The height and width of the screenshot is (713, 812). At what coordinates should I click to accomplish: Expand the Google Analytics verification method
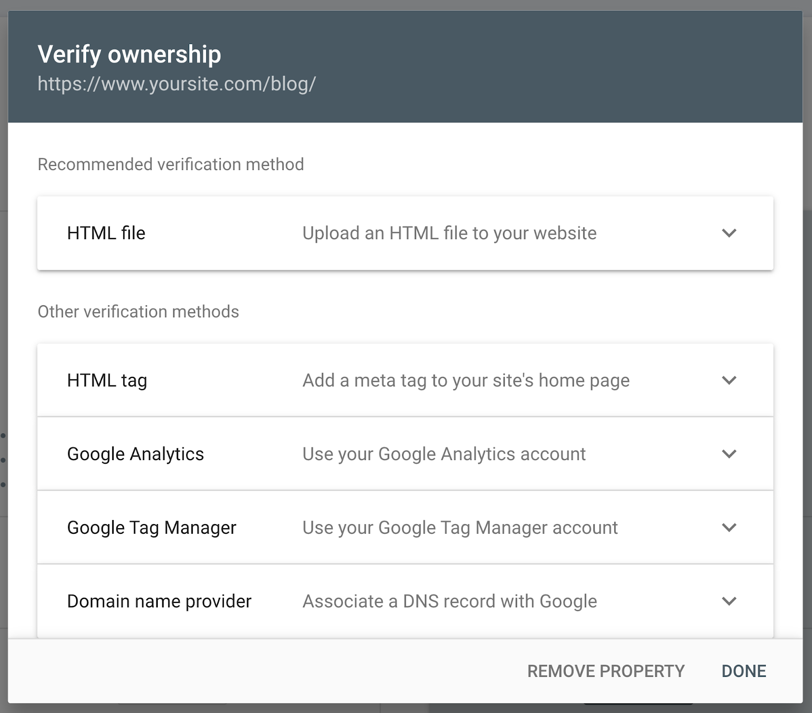click(729, 454)
